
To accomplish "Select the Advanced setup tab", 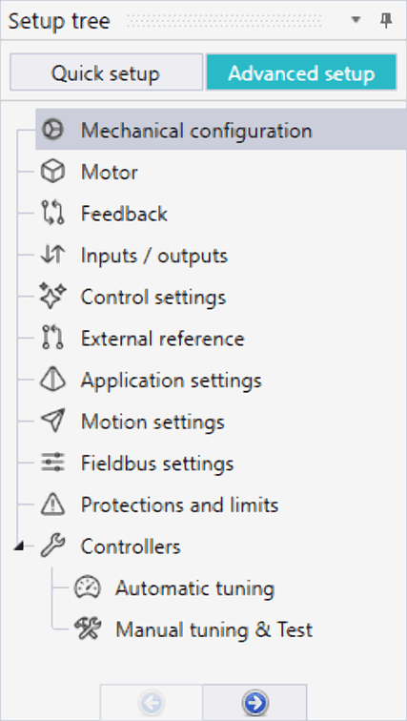I will 301,73.
